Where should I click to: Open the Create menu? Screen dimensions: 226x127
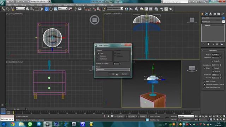[40, 5]
